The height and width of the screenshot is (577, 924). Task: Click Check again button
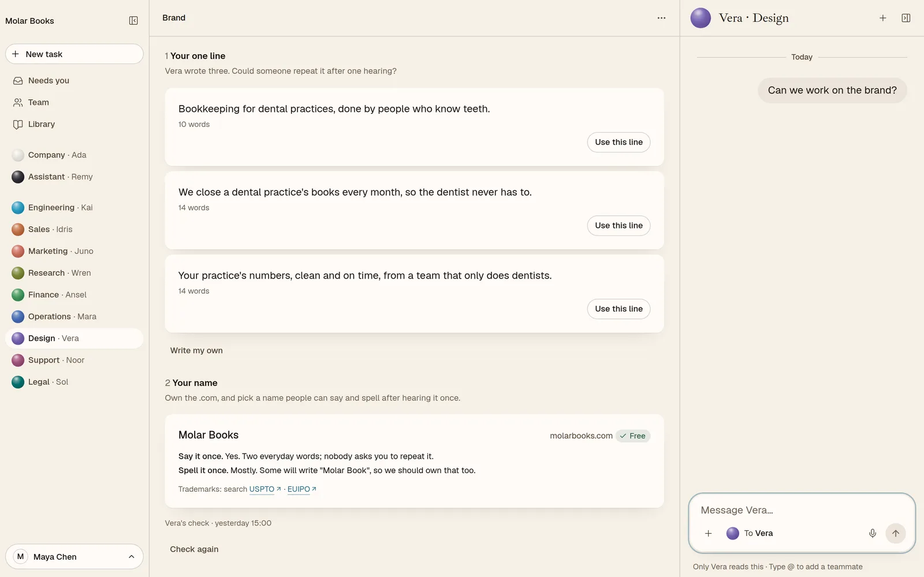pyautogui.click(x=194, y=549)
